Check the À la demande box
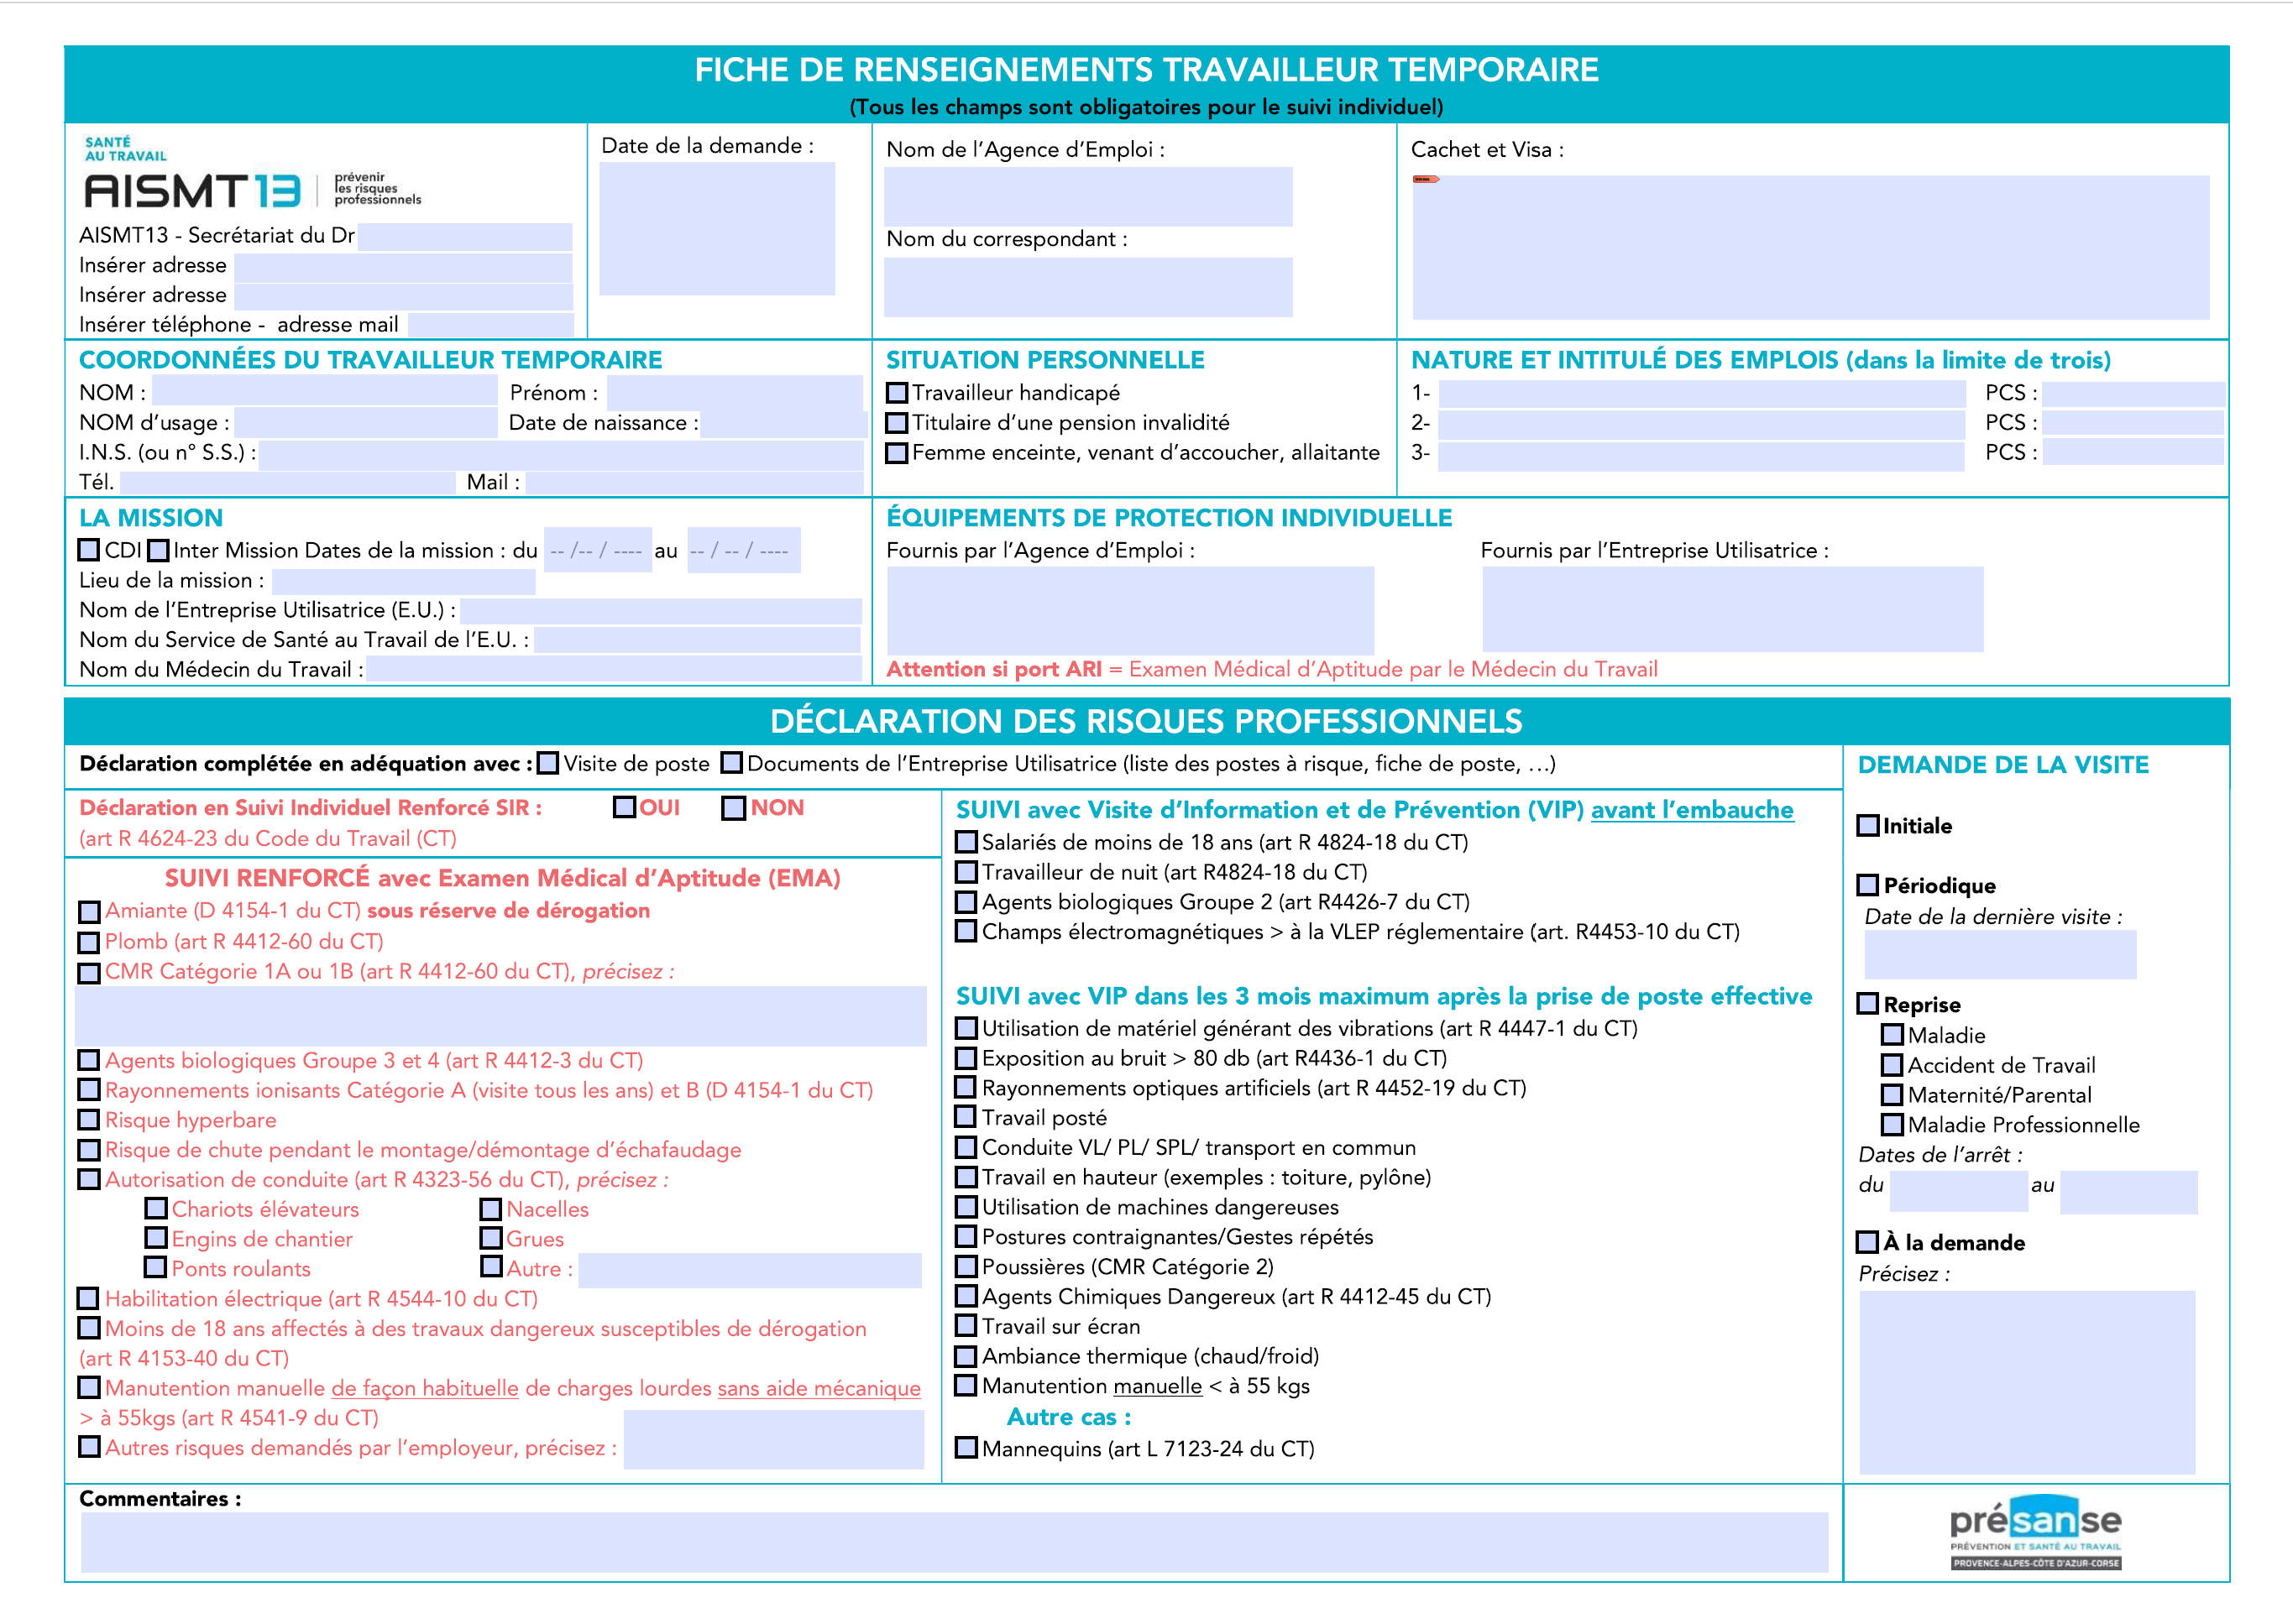This screenshot has width=2293, height=1624. (1868, 1242)
